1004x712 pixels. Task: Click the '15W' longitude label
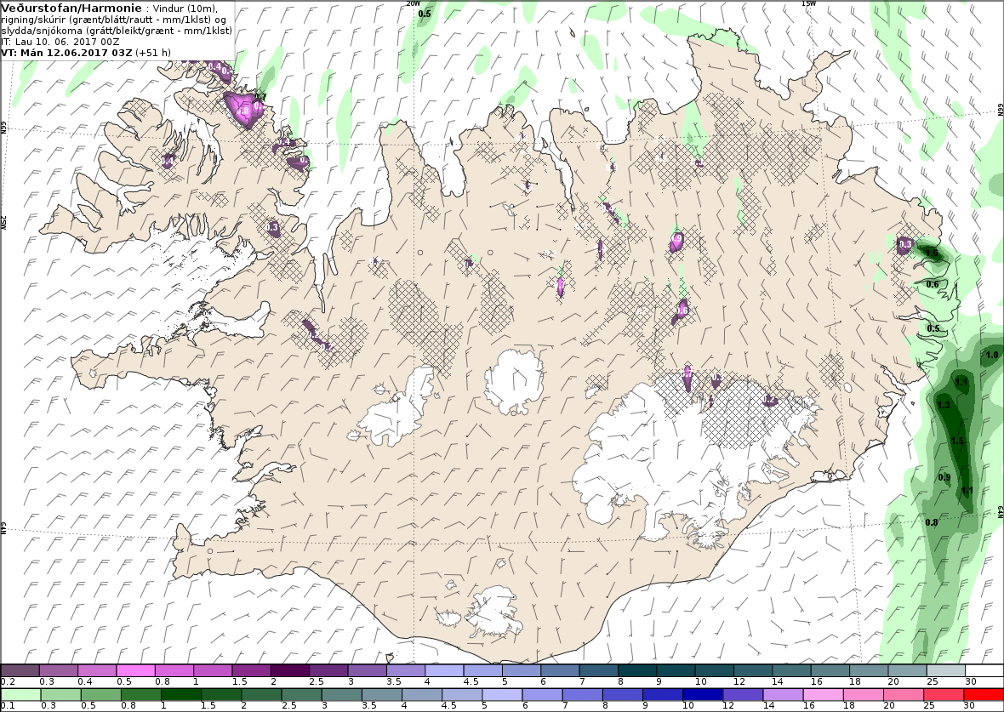[x=808, y=3]
